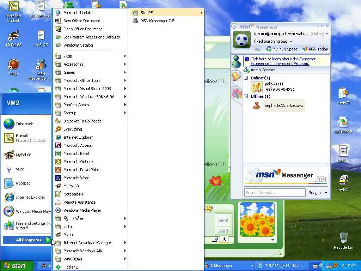Expand the Startup folder
The height and width of the screenshot is (271, 361).
point(90,113)
